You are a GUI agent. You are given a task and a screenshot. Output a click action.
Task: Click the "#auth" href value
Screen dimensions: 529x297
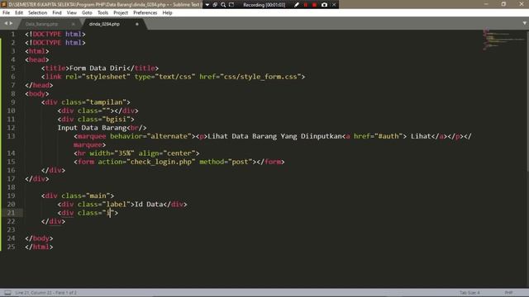388,136
